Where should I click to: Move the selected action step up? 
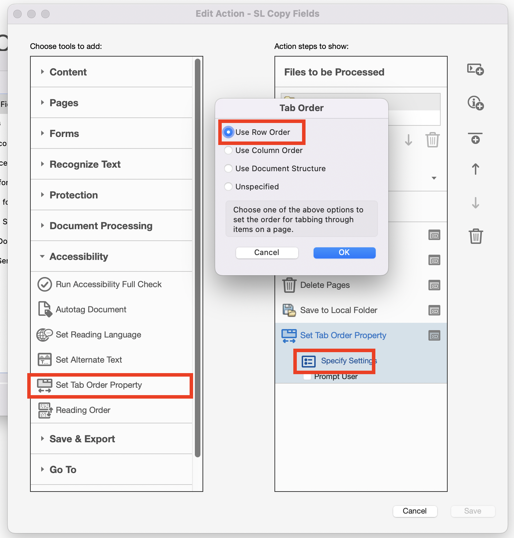pyautogui.click(x=475, y=169)
